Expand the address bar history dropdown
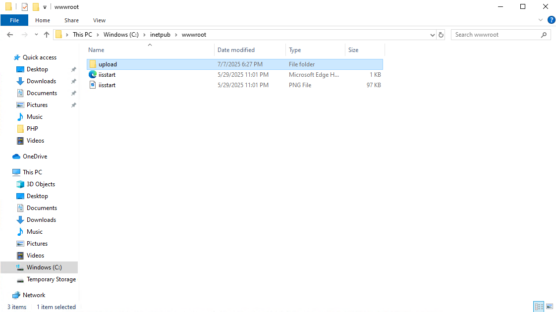This screenshot has height=312, width=556. click(x=432, y=35)
